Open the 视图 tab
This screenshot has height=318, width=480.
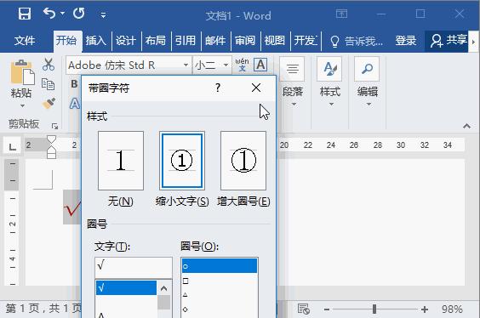click(274, 40)
